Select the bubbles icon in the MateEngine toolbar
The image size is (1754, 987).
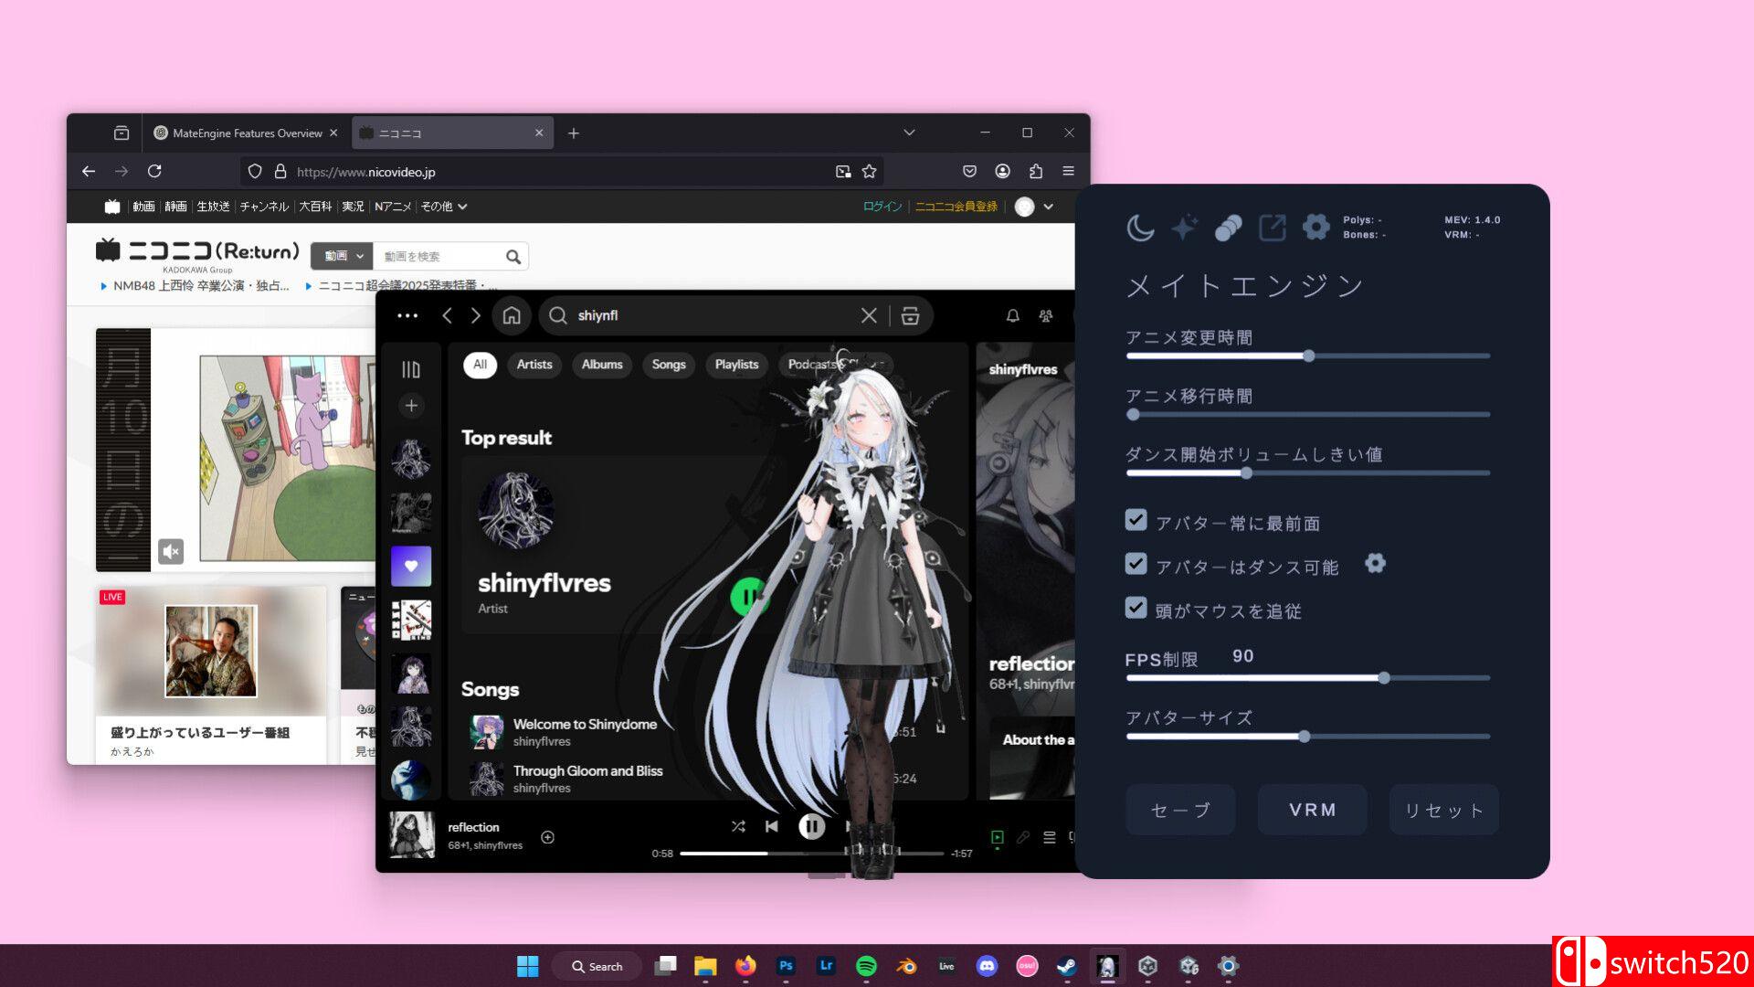(x=1229, y=227)
